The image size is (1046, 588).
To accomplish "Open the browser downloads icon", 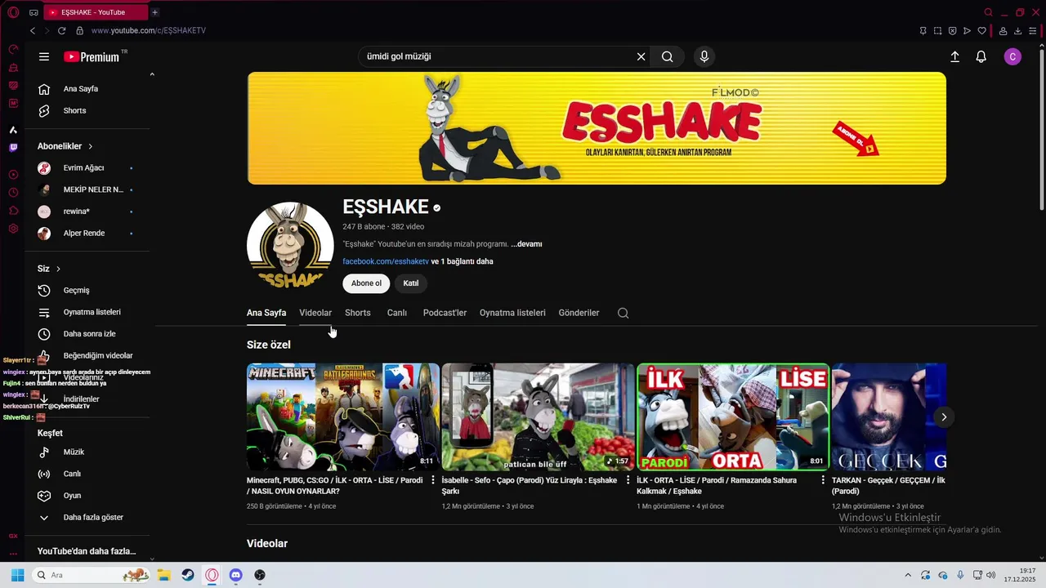I will click(x=1018, y=31).
